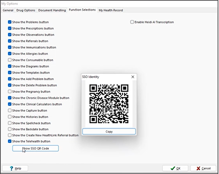The width and height of the screenshot is (219, 174).
Task: Uncheck Show the Delete Problem button
Action: 10,85
